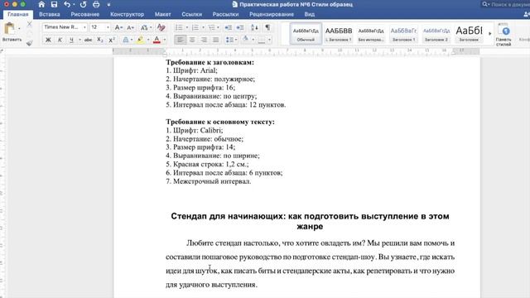Toggle underline with the Ч button
The height and width of the screenshot is (298, 530).
click(71, 40)
